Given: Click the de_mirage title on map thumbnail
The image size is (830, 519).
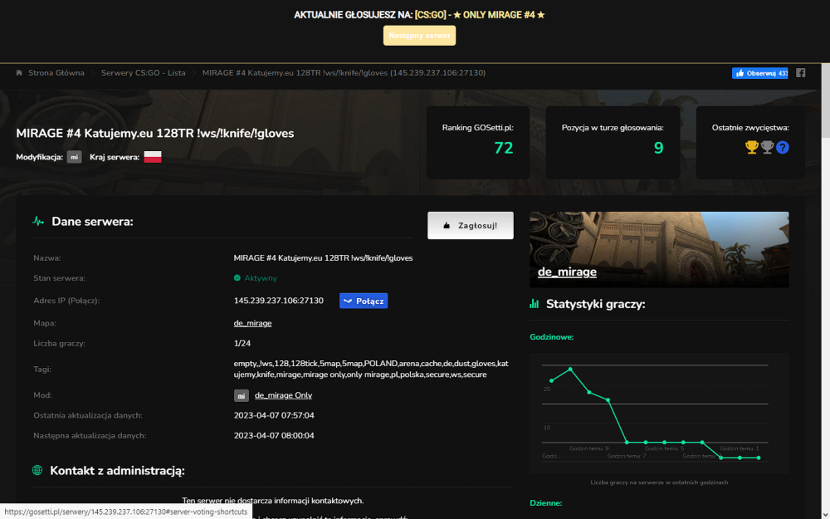Looking at the screenshot, I should tap(567, 272).
